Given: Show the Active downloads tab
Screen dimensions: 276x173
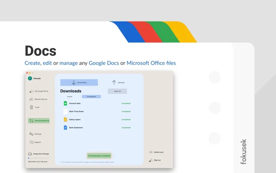Looking at the screenshot, I should [x=70, y=97].
